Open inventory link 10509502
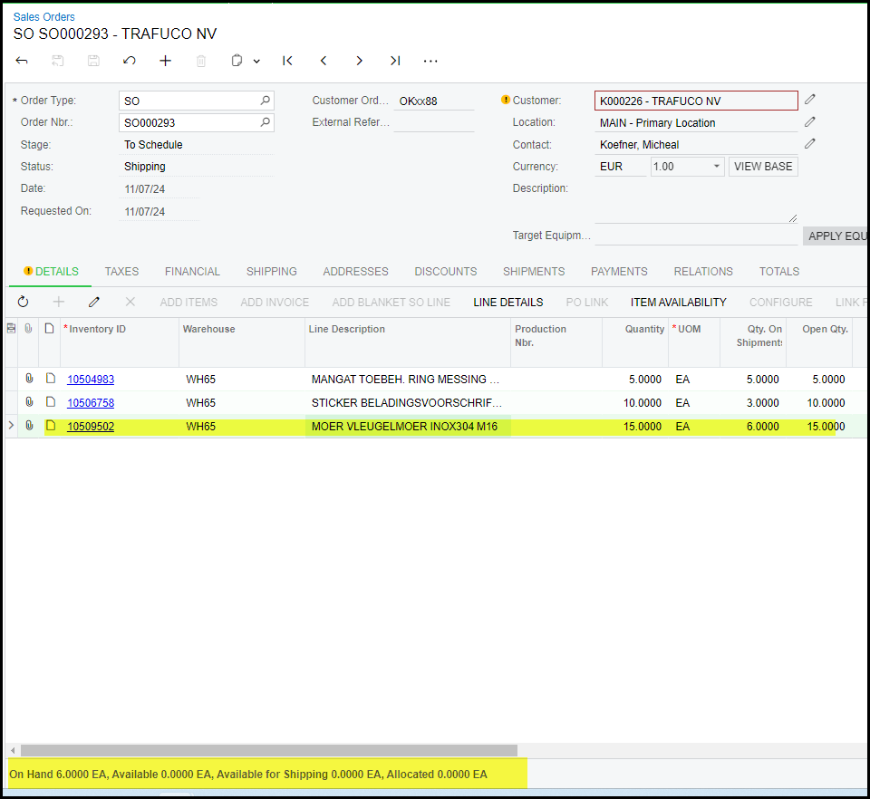This screenshot has height=799, width=870. point(91,426)
